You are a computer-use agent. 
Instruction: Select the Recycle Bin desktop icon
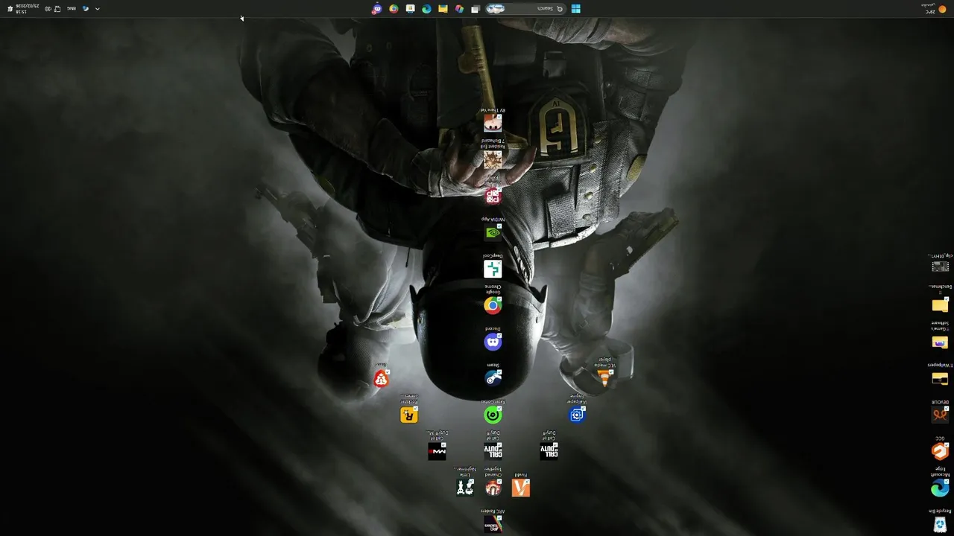(x=940, y=521)
